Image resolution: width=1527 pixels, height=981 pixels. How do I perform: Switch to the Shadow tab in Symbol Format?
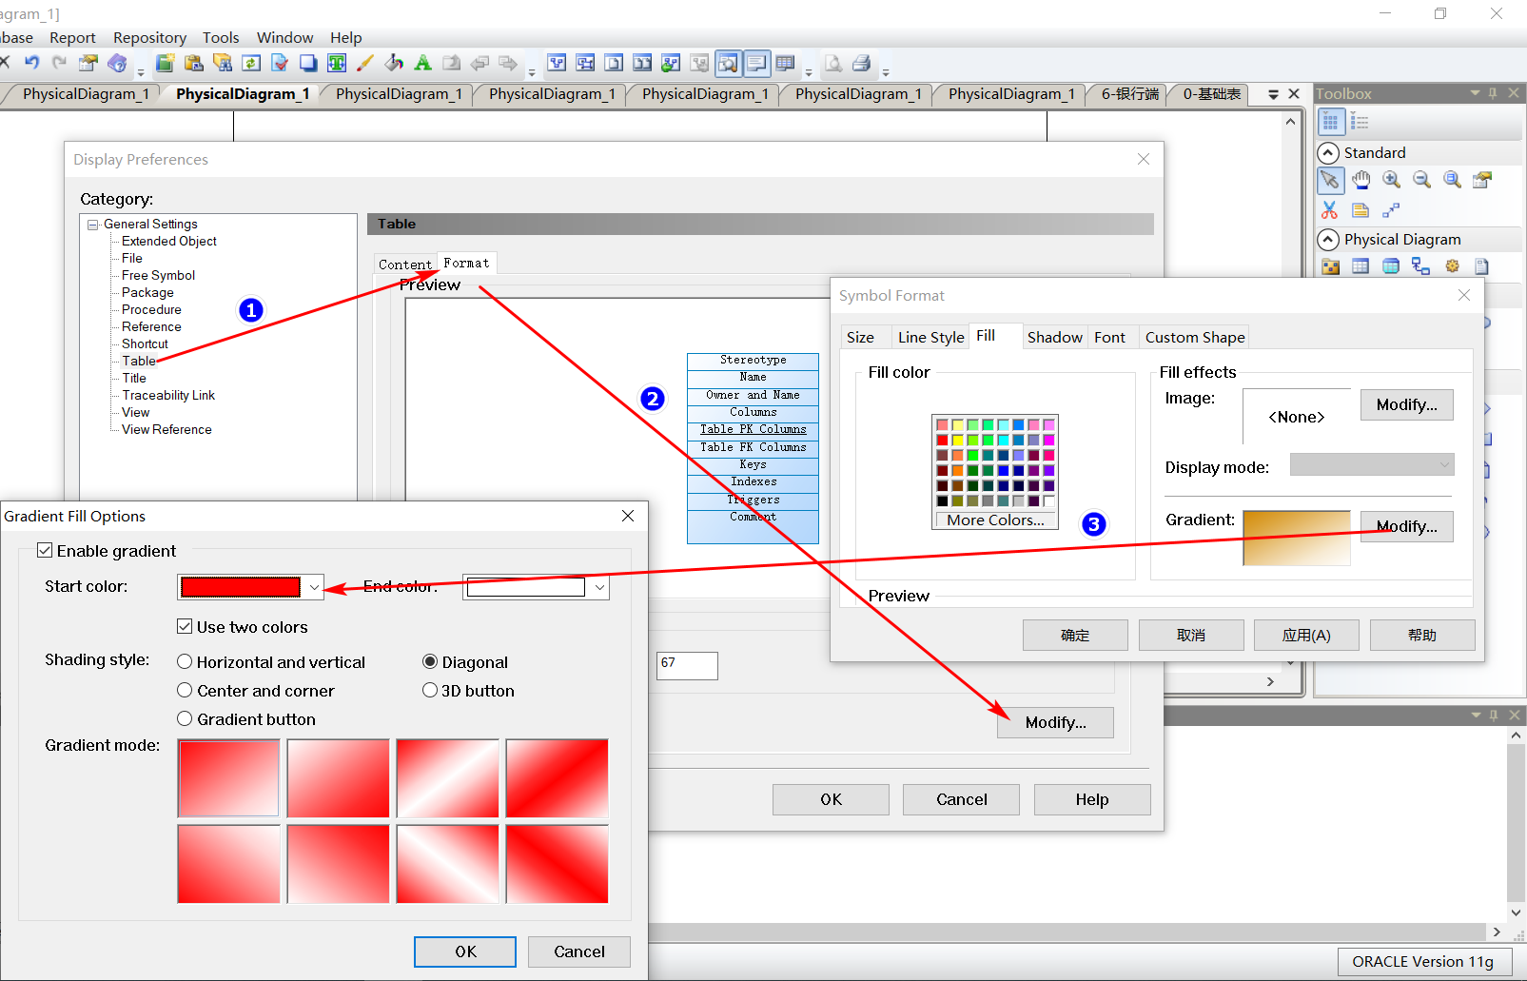[1054, 337]
